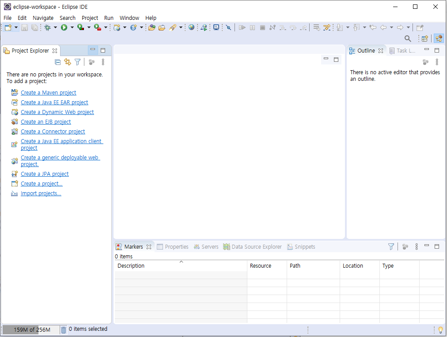Image resolution: width=447 pixels, height=337 pixels.
Task: Click the Last Edit Location icon
Action: [x=373, y=28]
